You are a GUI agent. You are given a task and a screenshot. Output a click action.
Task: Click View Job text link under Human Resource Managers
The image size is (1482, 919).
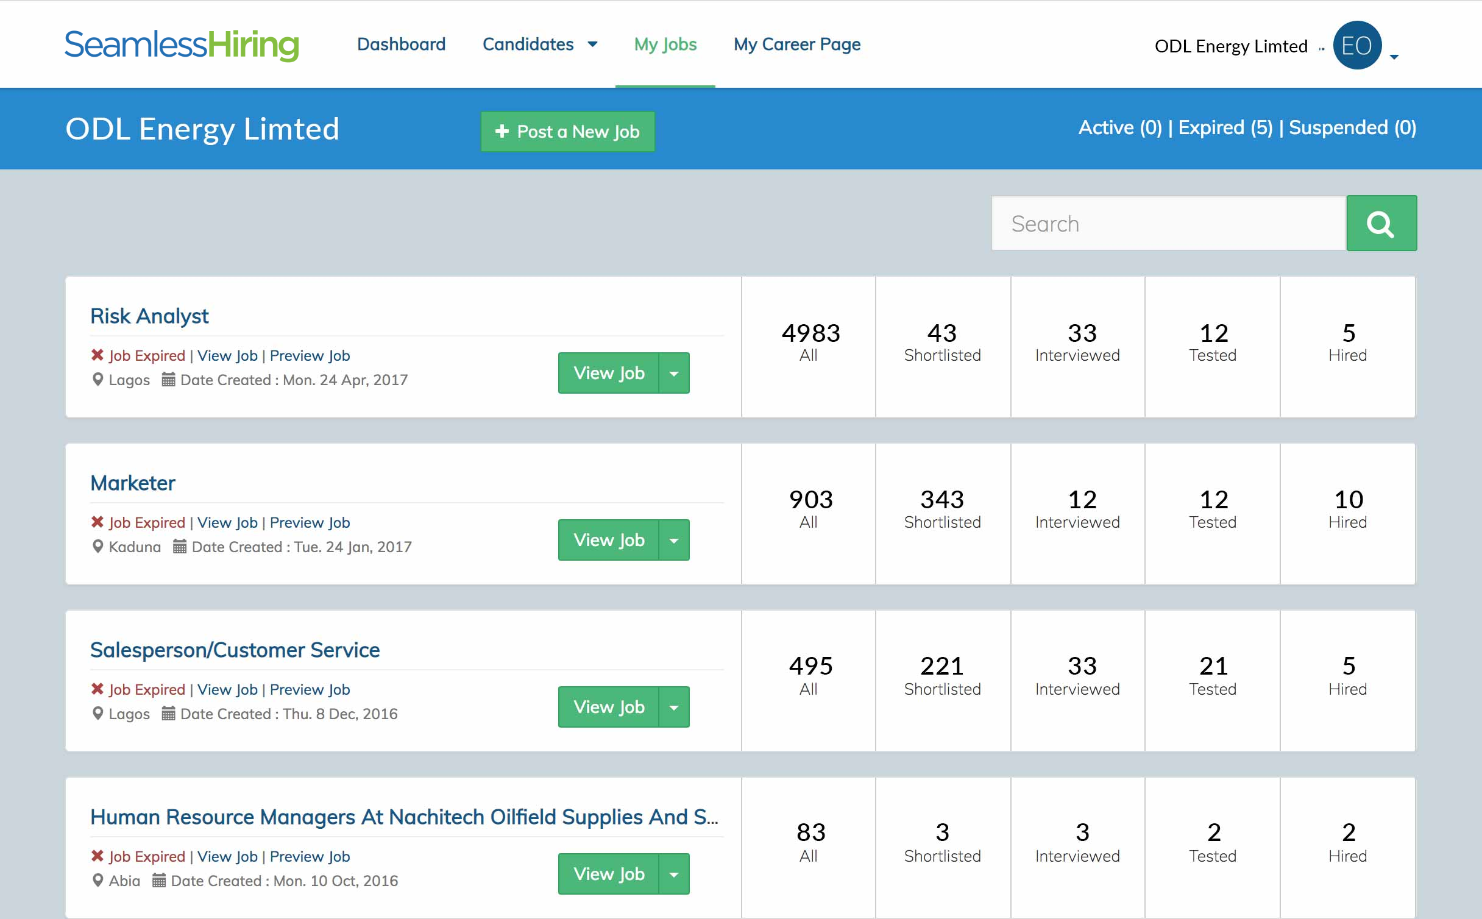(227, 856)
